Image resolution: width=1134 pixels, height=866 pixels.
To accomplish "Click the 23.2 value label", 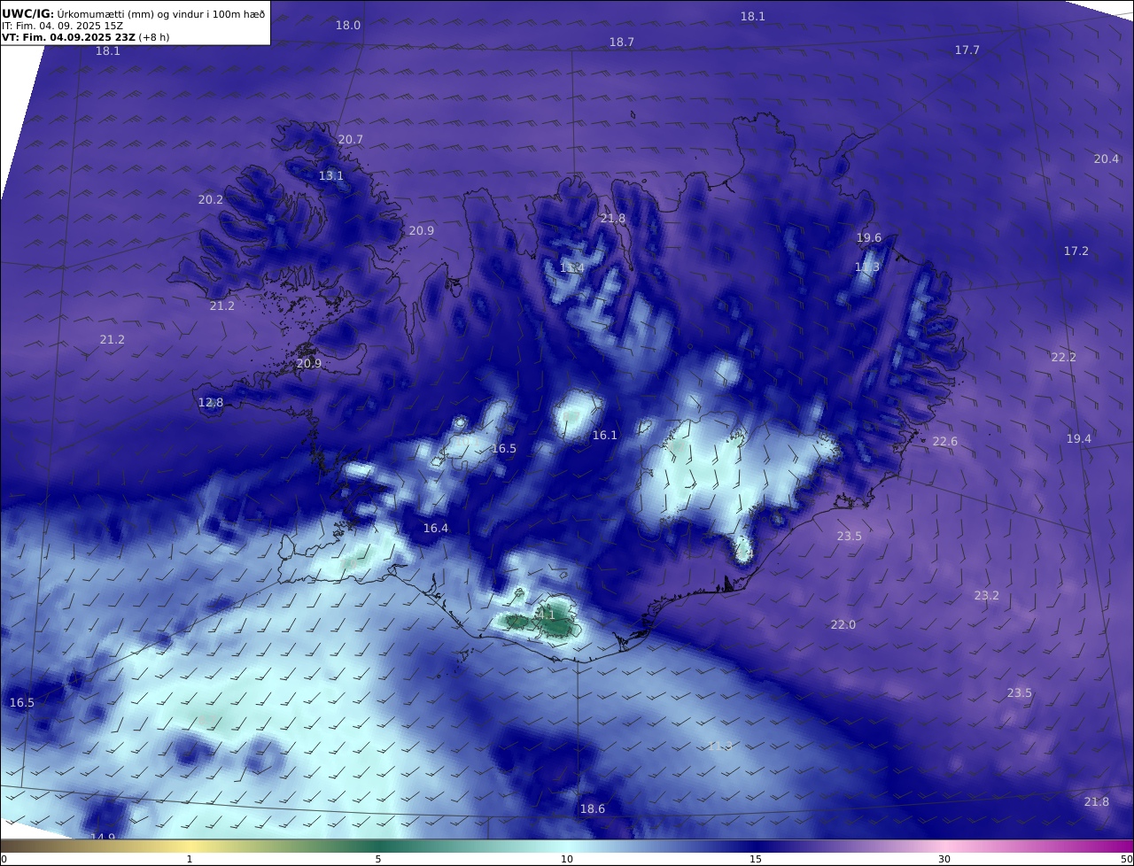I will point(987,595).
